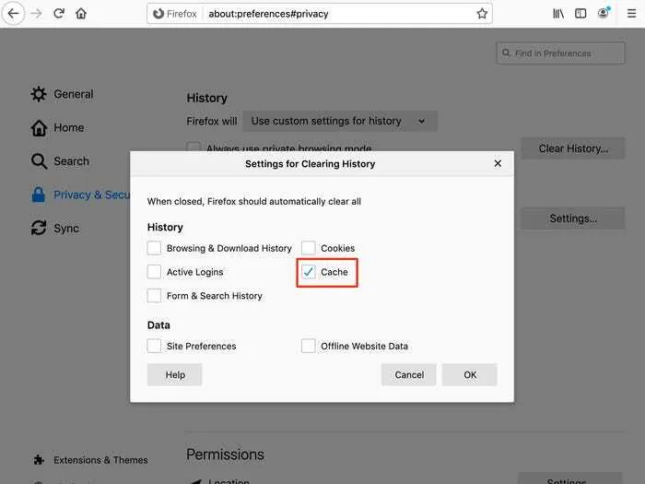
Task: Click the Search magnifier icon in sidebar
Action: 39,161
